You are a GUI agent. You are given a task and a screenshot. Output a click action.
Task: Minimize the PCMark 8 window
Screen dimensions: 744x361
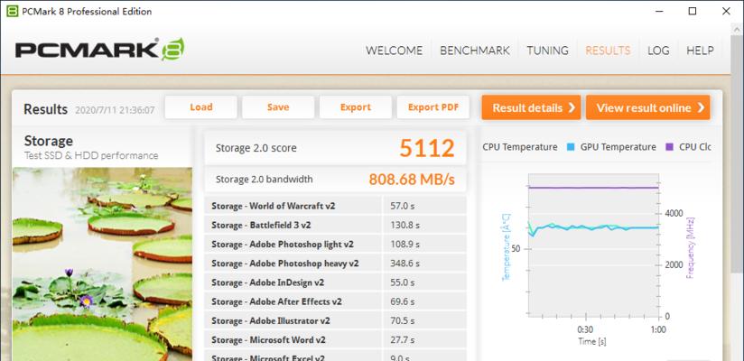click(658, 11)
